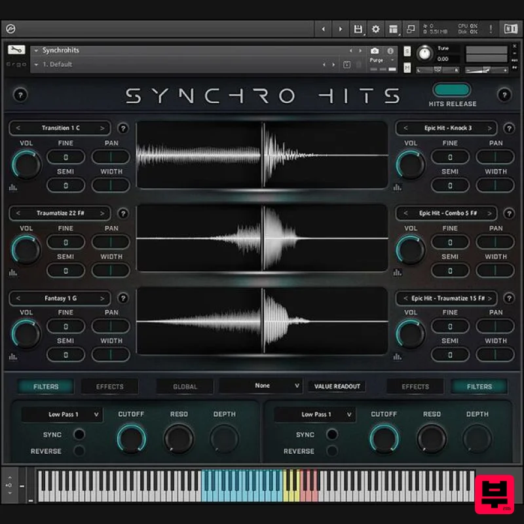Toggle the left filter SYNC button
Screen dimensions: 524x524
coord(79,434)
